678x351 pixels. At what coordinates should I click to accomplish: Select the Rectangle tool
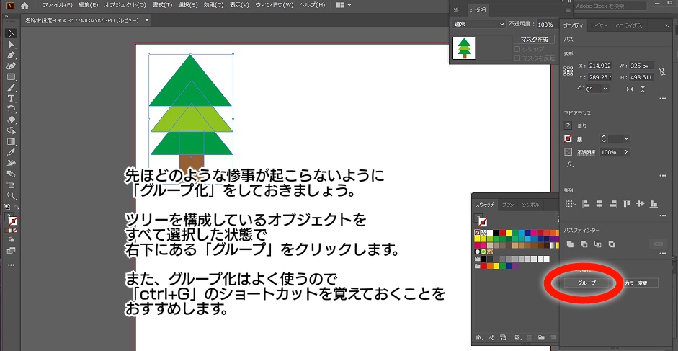[12, 77]
